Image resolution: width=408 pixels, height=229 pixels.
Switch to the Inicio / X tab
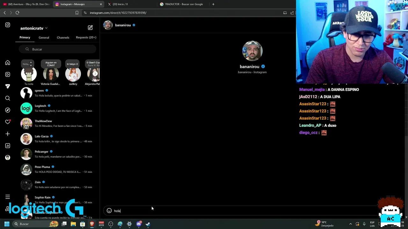pyautogui.click(x=131, y=4)
